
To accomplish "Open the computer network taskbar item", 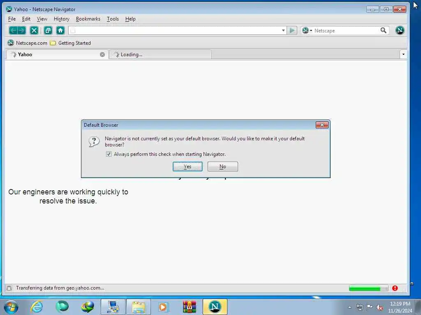I will coord(113,307).
